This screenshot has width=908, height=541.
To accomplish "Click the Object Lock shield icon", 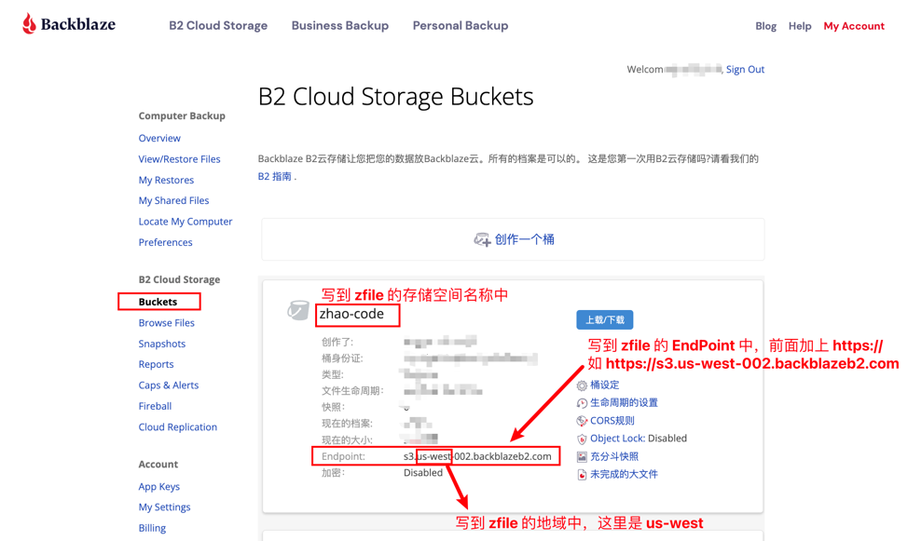I will click(582, 439).
